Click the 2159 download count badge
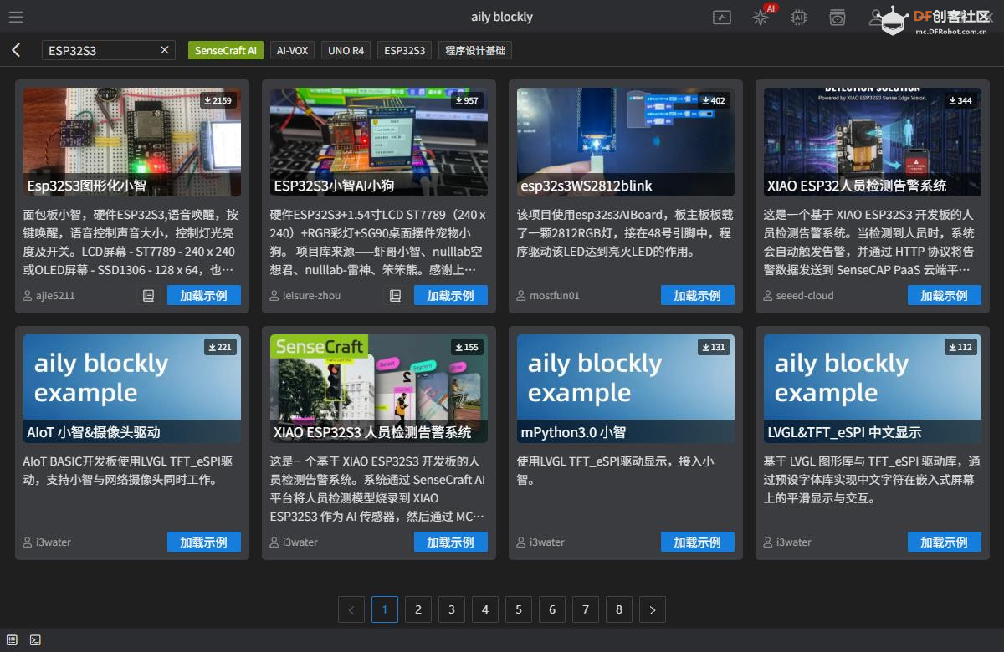Viewport: 1004px width, 652px height. point(218,100)
